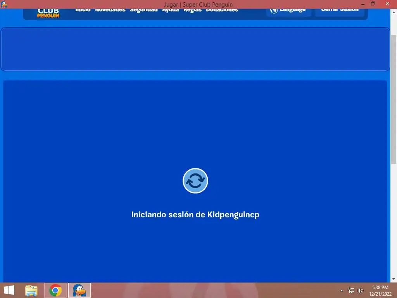Click the circular loading refresh icon
The width and height of the screenshot is (397, 298).
(x=195, y=181)
